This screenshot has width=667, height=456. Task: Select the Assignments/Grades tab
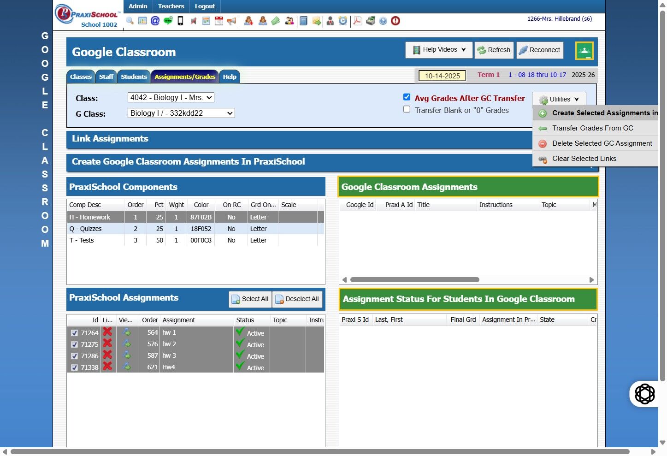pos(185,77)
